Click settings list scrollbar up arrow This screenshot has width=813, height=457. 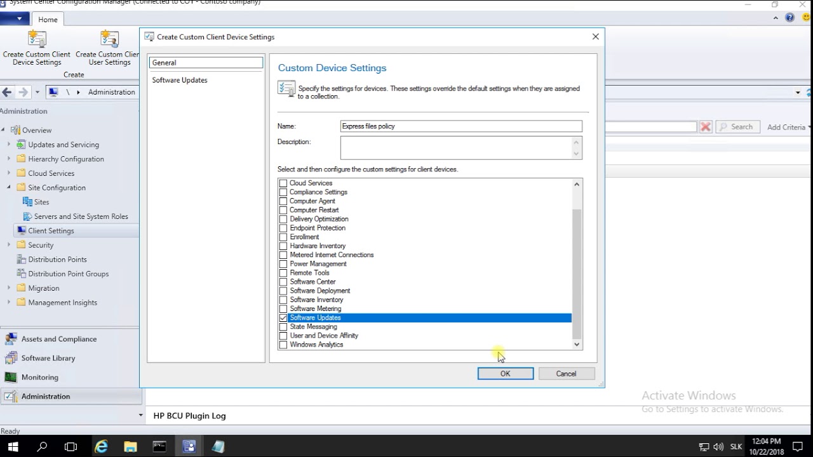click(577, 184)
